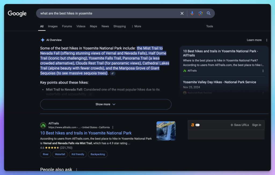Open the AI Overview three-dot menu

267,40
